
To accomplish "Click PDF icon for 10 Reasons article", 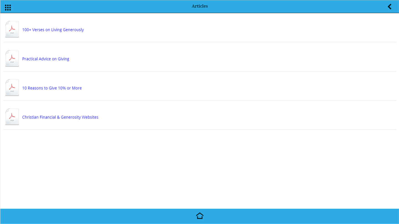I will click(x=12, y=87).
